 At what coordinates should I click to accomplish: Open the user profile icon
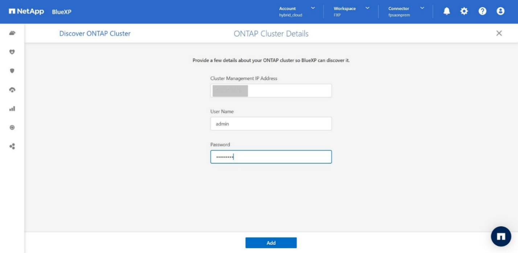501,12
